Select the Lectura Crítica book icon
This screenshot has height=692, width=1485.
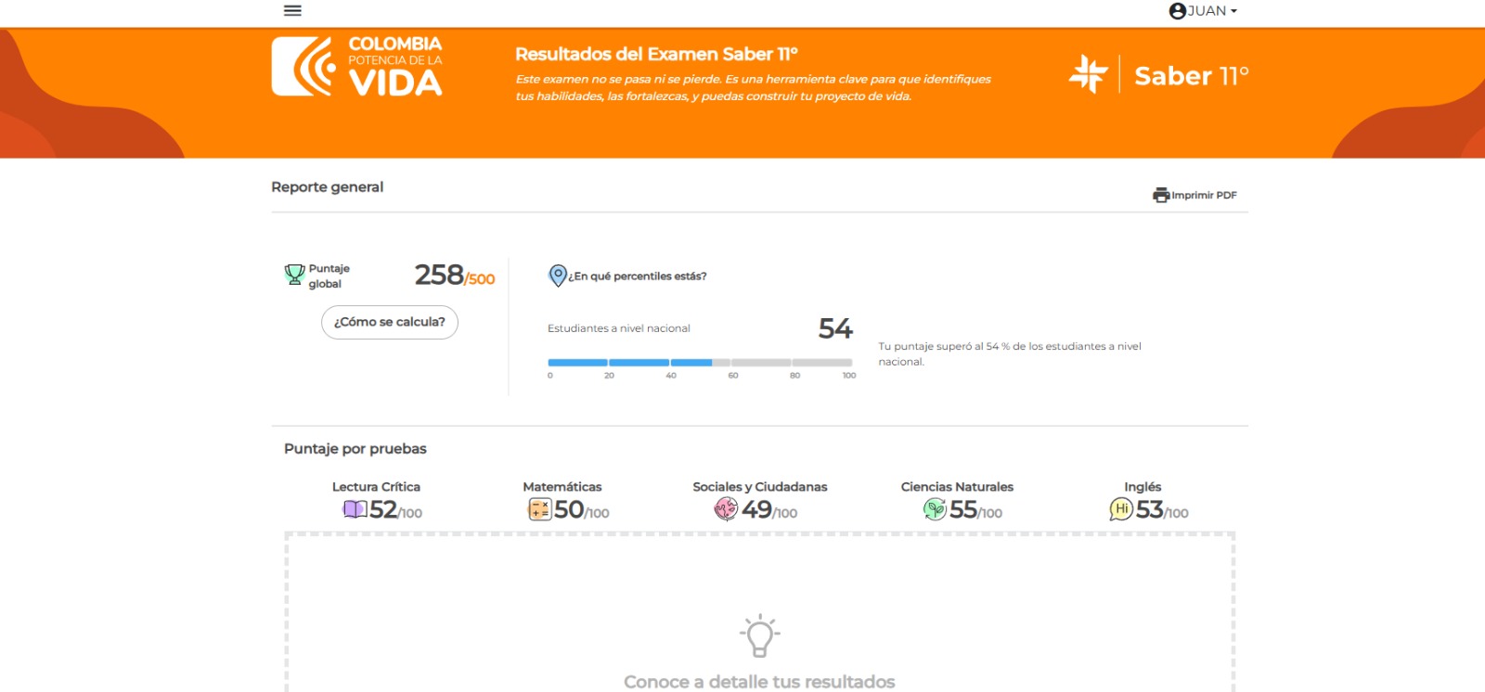click(355, 509)
